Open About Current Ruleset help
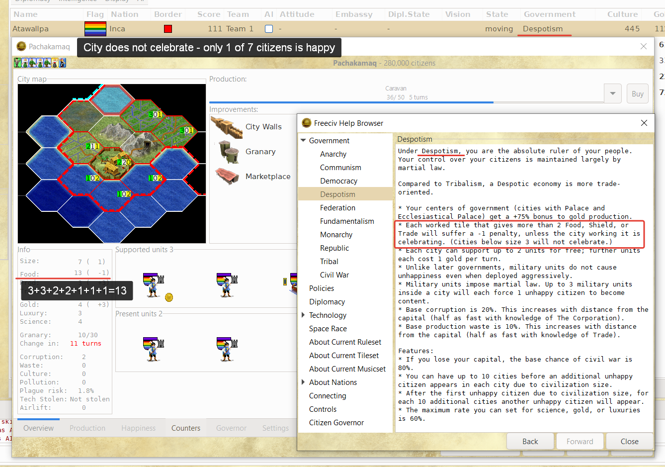 pyautogui.click(x=345, y=342)
